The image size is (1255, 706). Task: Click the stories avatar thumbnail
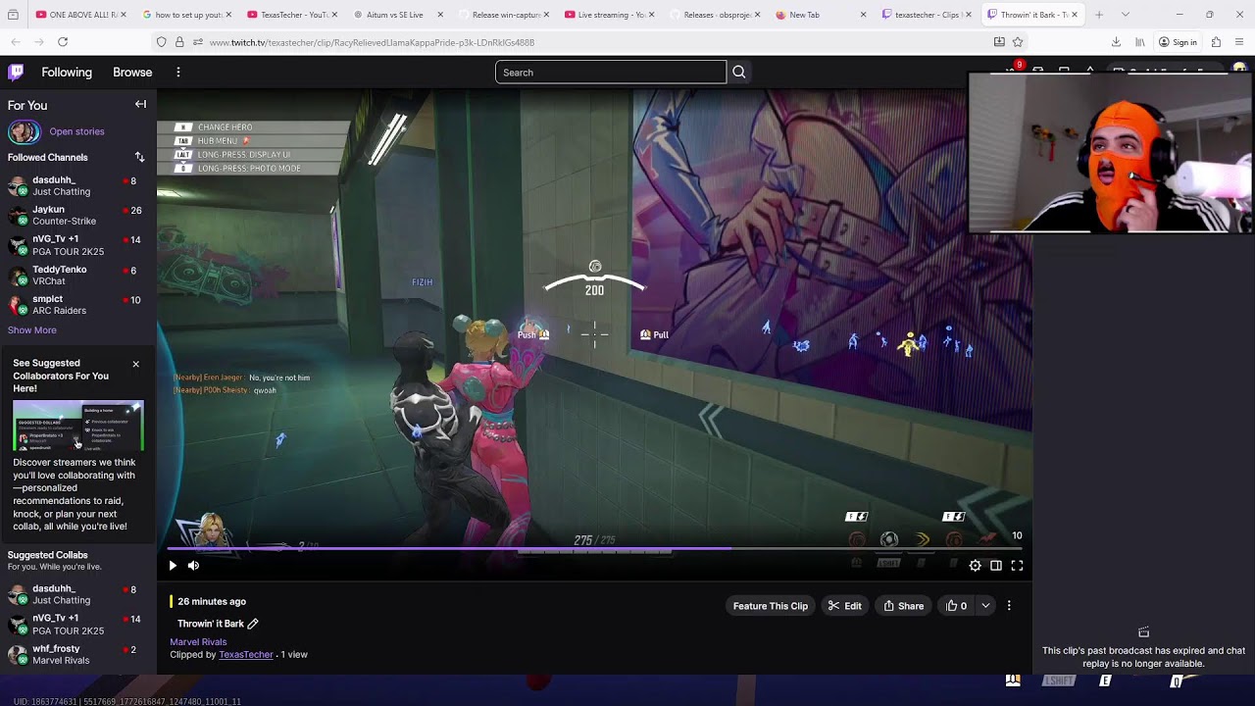point(24,131)
